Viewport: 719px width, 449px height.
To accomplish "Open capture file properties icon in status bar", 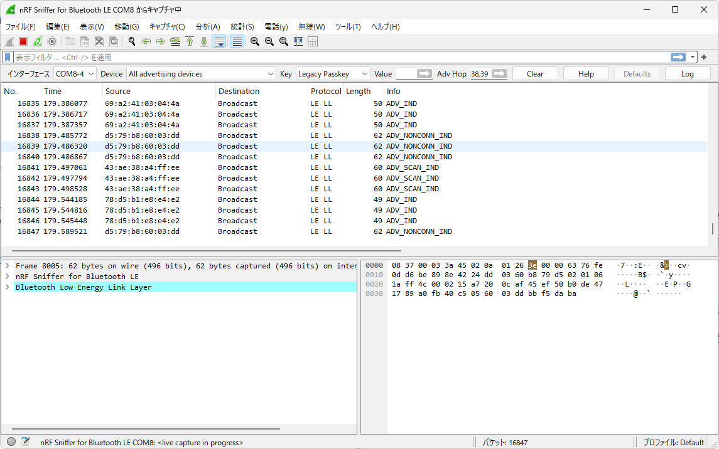I will tap(26, 441).
